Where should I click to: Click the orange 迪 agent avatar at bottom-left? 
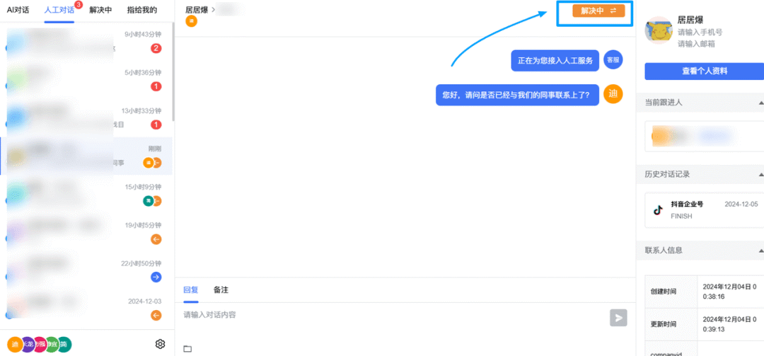coord(15,344)
